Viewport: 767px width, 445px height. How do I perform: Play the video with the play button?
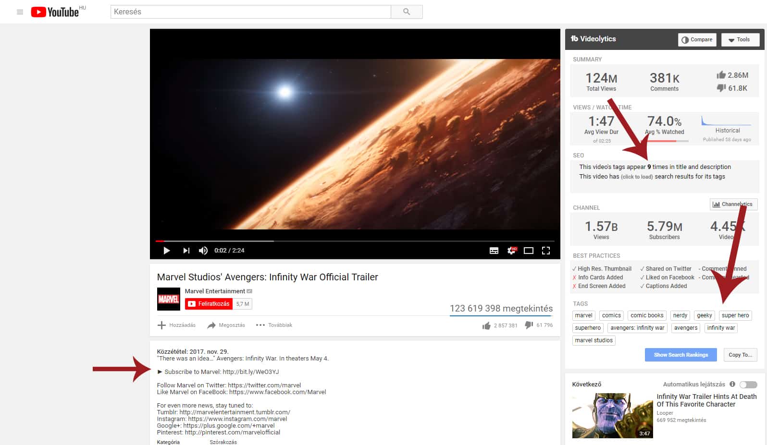click(x=167, y=251)
